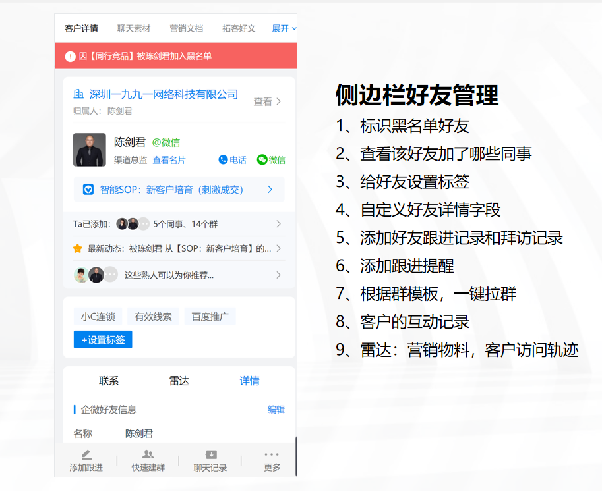Select the 雷达 tab
Viewport: 602px width, 492px height.
179,381
